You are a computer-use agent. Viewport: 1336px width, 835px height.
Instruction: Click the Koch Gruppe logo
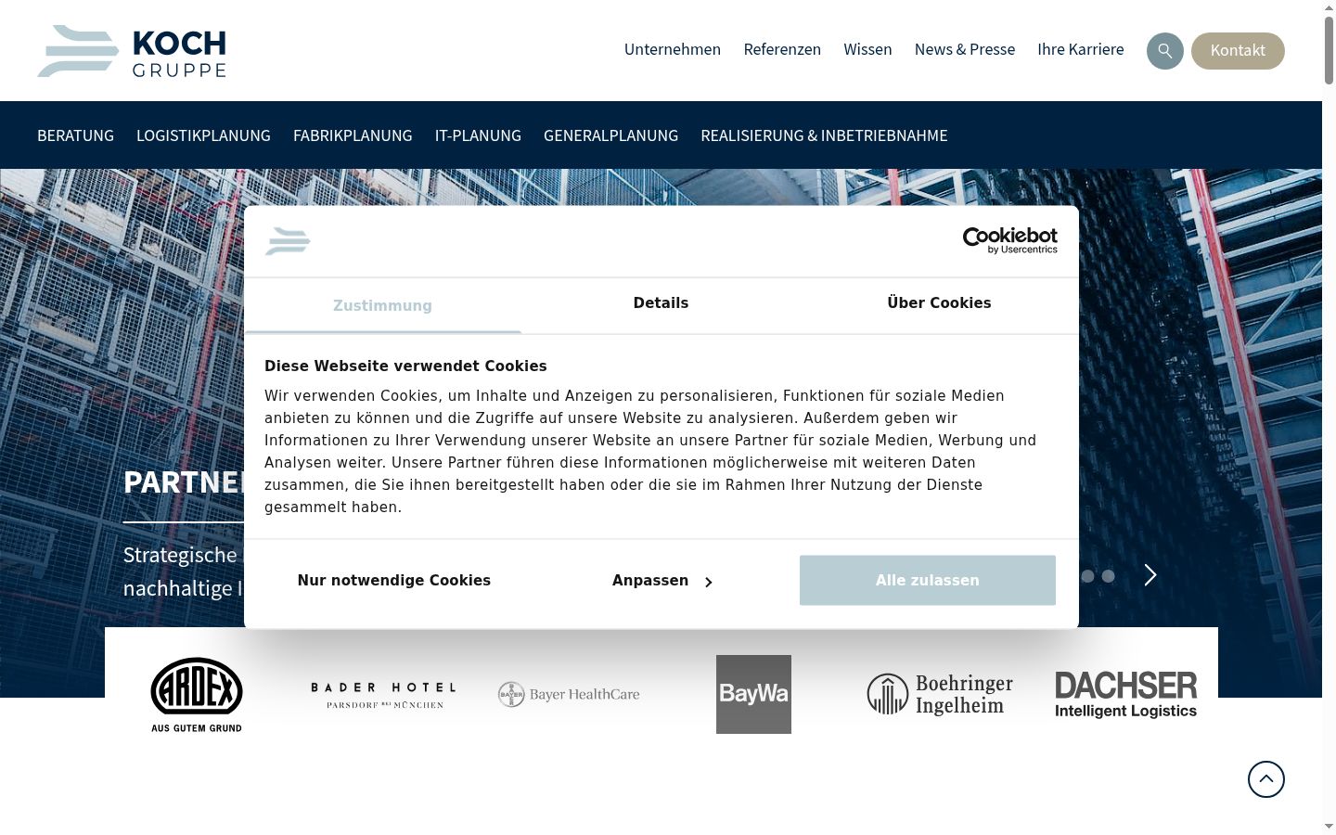tap(132, 51)
